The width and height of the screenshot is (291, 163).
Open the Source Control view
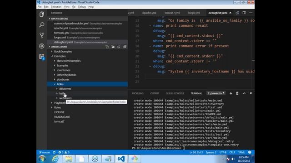coord(42,35)
